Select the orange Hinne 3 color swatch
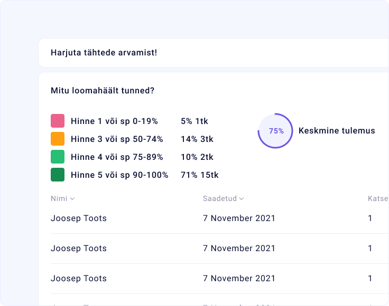Image resolution: width=389 pixels, height=306 pixels. [x=58, y=139]
